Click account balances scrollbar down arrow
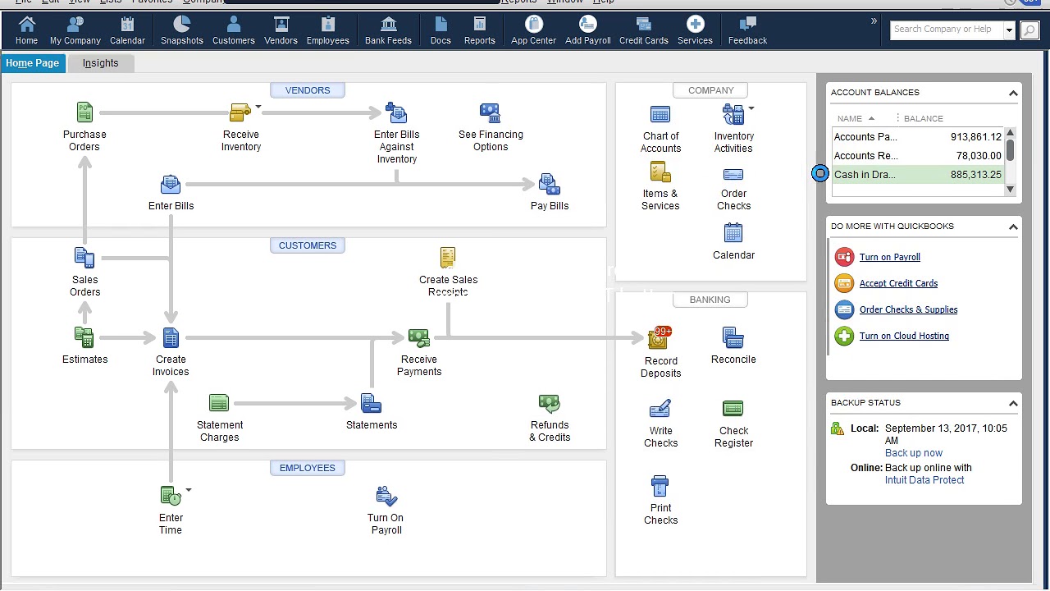The height and width of the screenshot is (591, 1050). 1010,190
